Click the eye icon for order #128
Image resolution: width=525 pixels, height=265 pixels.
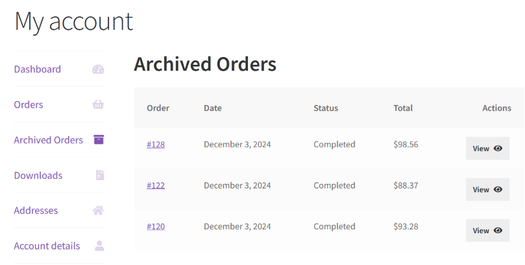pos(498,148)
